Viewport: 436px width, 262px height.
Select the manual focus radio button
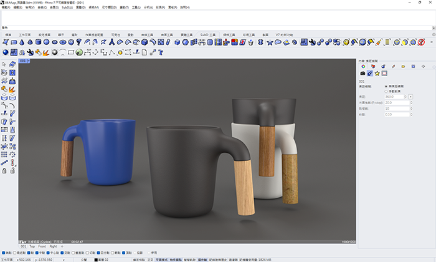386,91
